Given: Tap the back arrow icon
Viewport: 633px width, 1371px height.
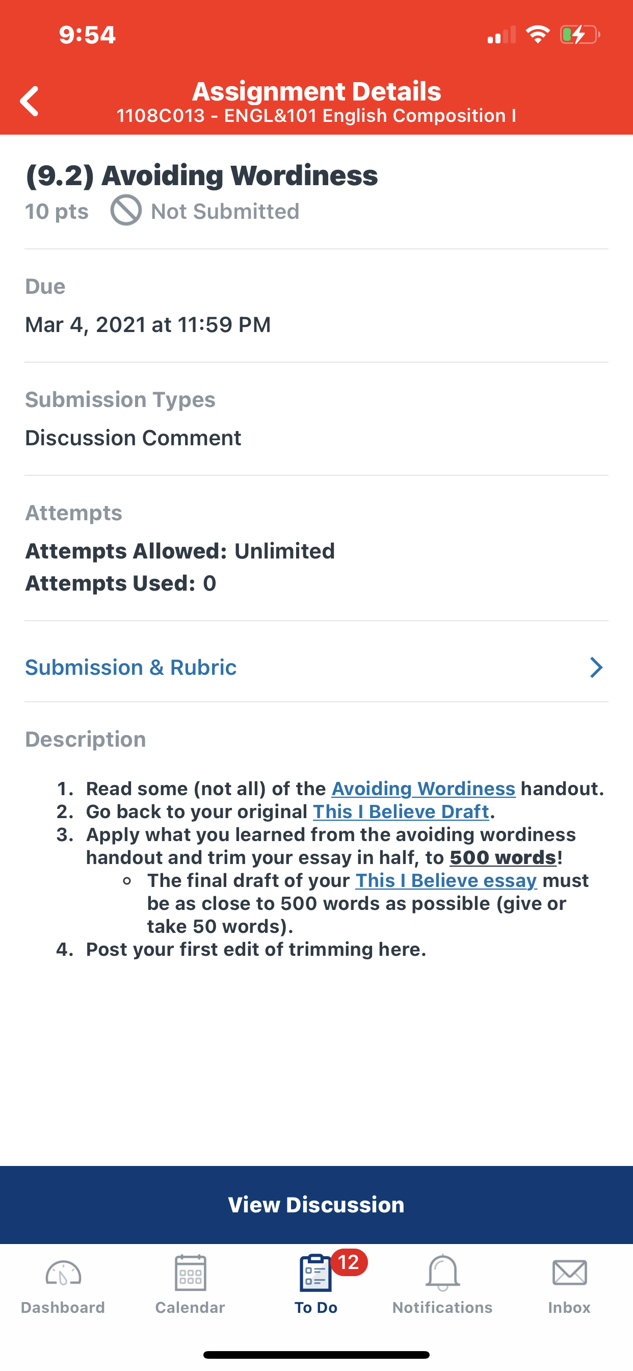Looking at the screenshot, I should (x=29, y=101).
